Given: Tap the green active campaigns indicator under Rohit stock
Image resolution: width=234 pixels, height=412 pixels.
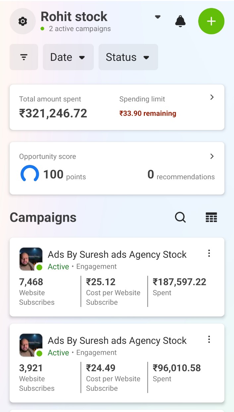Looking at the screenshot, I should tap(41, 29).
